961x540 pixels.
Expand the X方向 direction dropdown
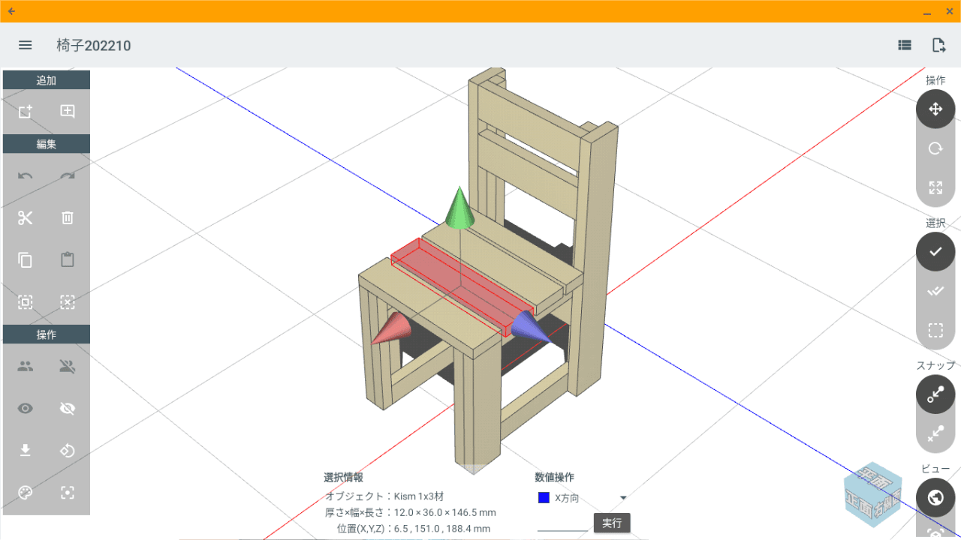click(x=622, y=497)
